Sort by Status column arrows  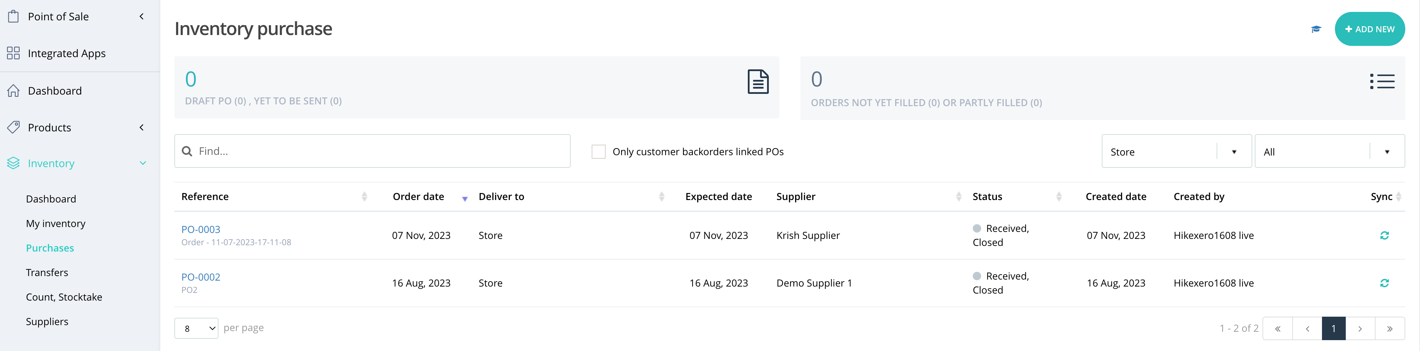(x=1059, y=197)
